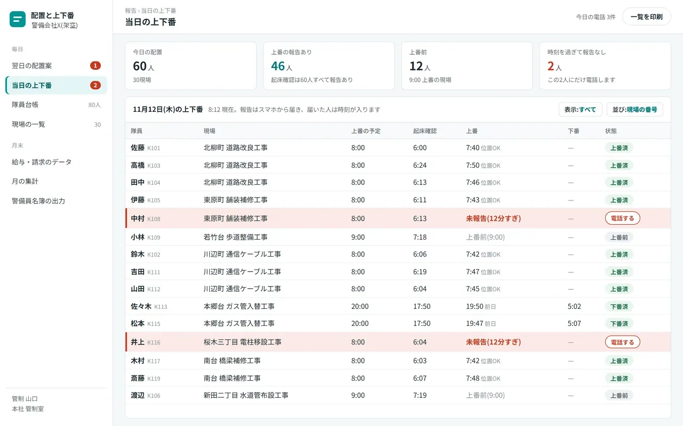The width and height of the screenshot is (683, 426).
Task: Click 上番済 status of 斎藤 K119
Action: click(619, 379)
